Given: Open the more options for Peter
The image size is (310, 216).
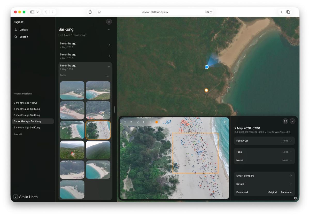Looking at the screenshot, I should tap(107, 76).
